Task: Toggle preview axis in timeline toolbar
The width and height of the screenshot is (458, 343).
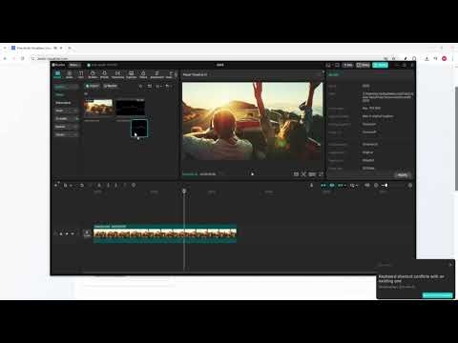Action: pos(353,185)
